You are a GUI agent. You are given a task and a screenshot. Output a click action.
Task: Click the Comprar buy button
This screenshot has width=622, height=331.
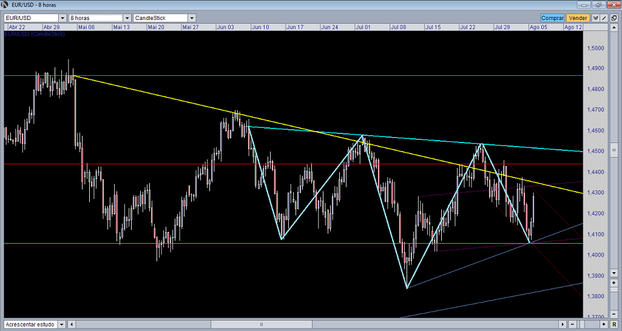[x=552, y=18]
